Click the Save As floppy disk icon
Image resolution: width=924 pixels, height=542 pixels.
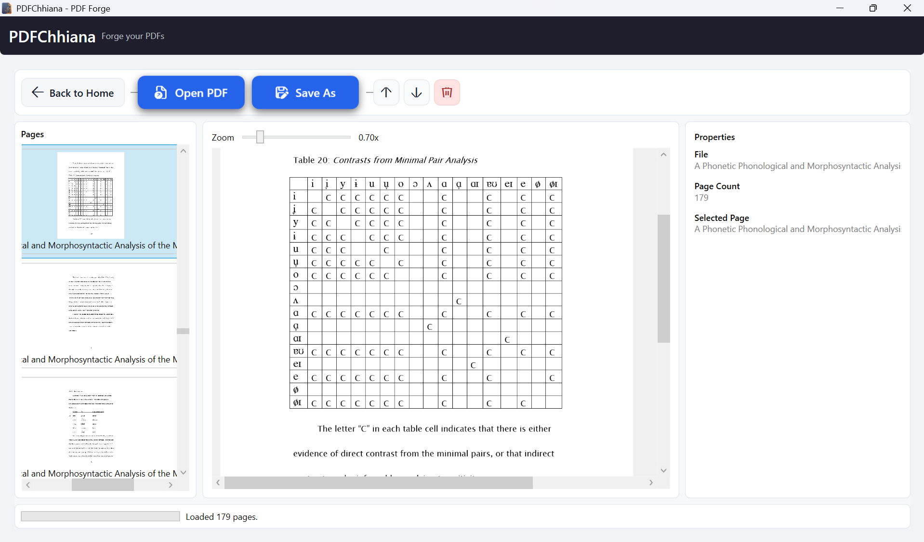click(x=281, y=92)
